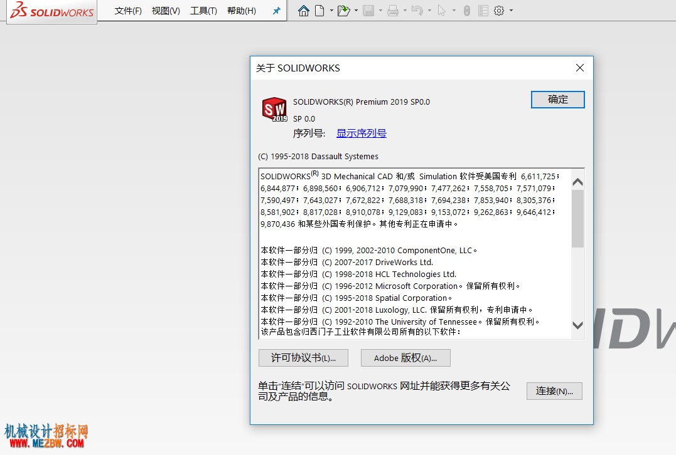Open the 文件(F) menu
Image resolution: width=676 pixels, height=455 pixels.
coord(128,11)
